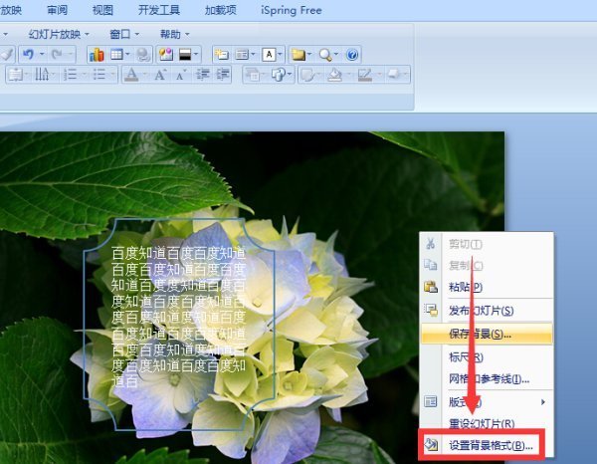The width and height of the screenshot is (597, 464).
Task: Click the Shape Fill bucket icon
Action: click(335, 75)
